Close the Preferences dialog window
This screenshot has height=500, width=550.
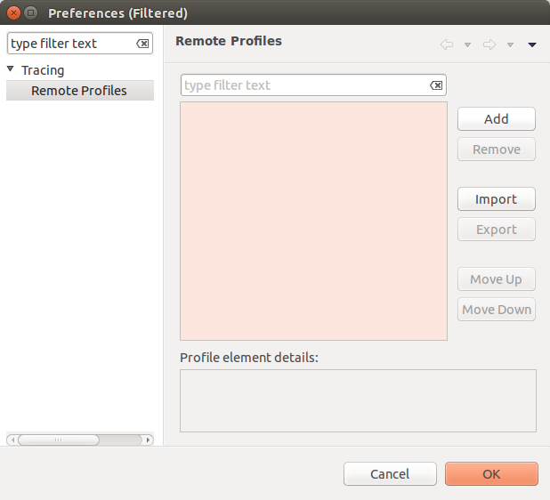pos(13,13)
